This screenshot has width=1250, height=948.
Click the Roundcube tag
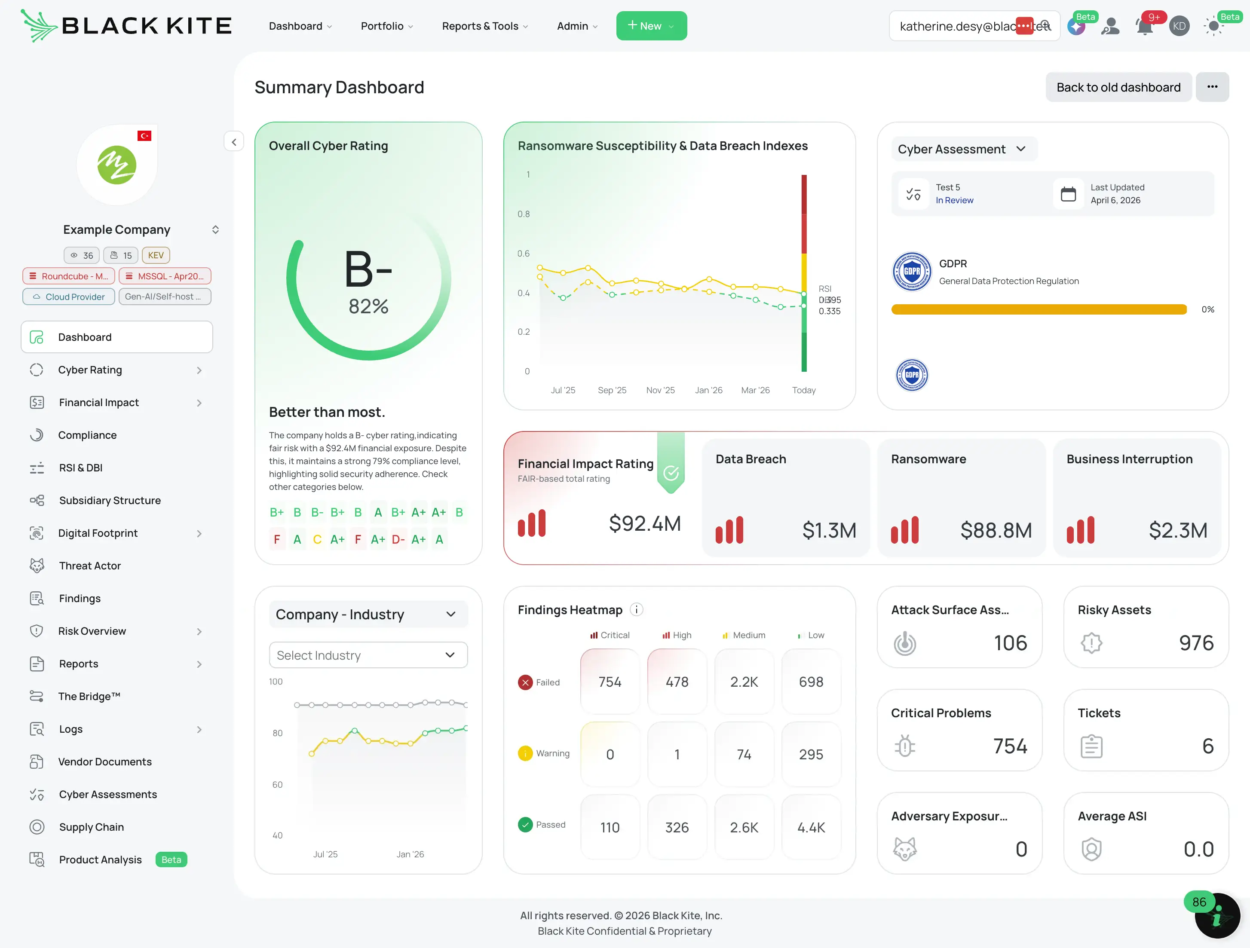69,276
